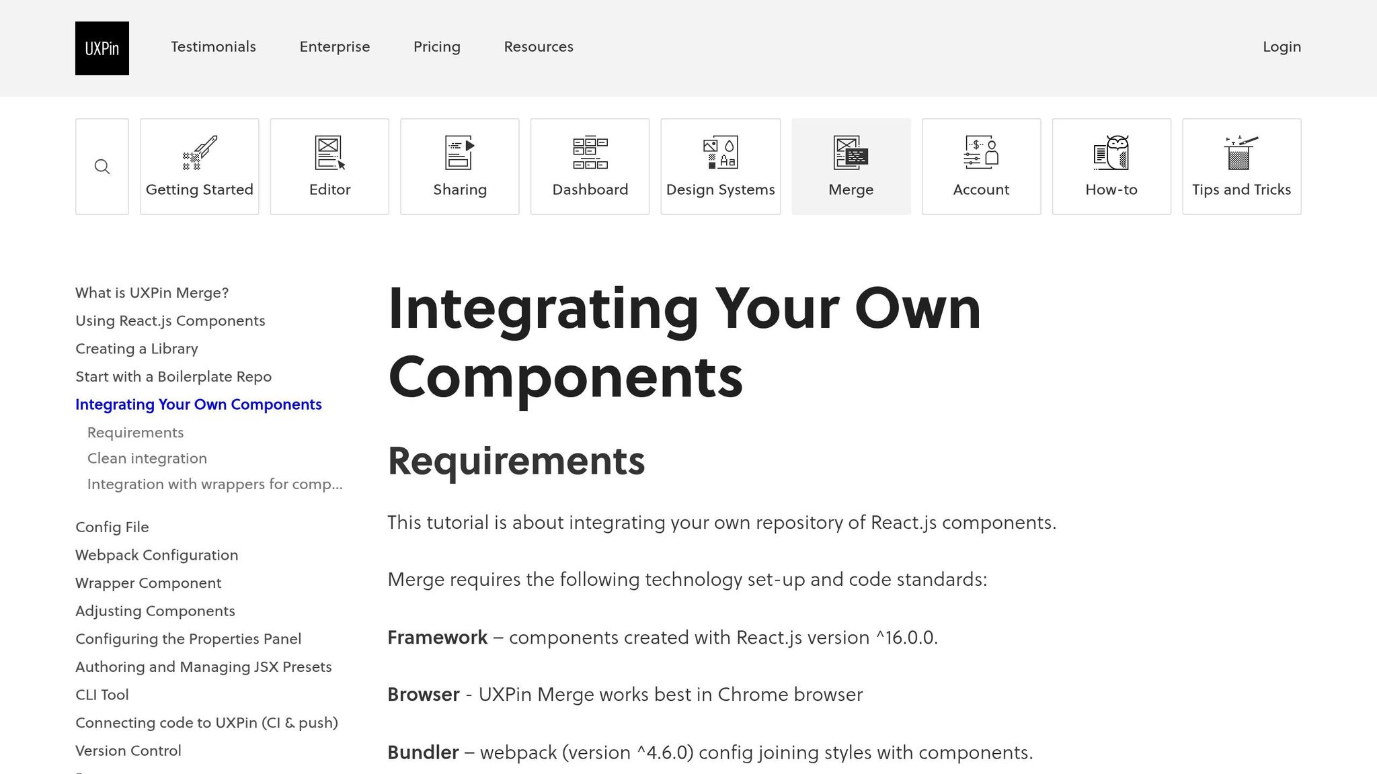Open 'Creating a Library' sidebar link
1377x774 pixels.
136,349
